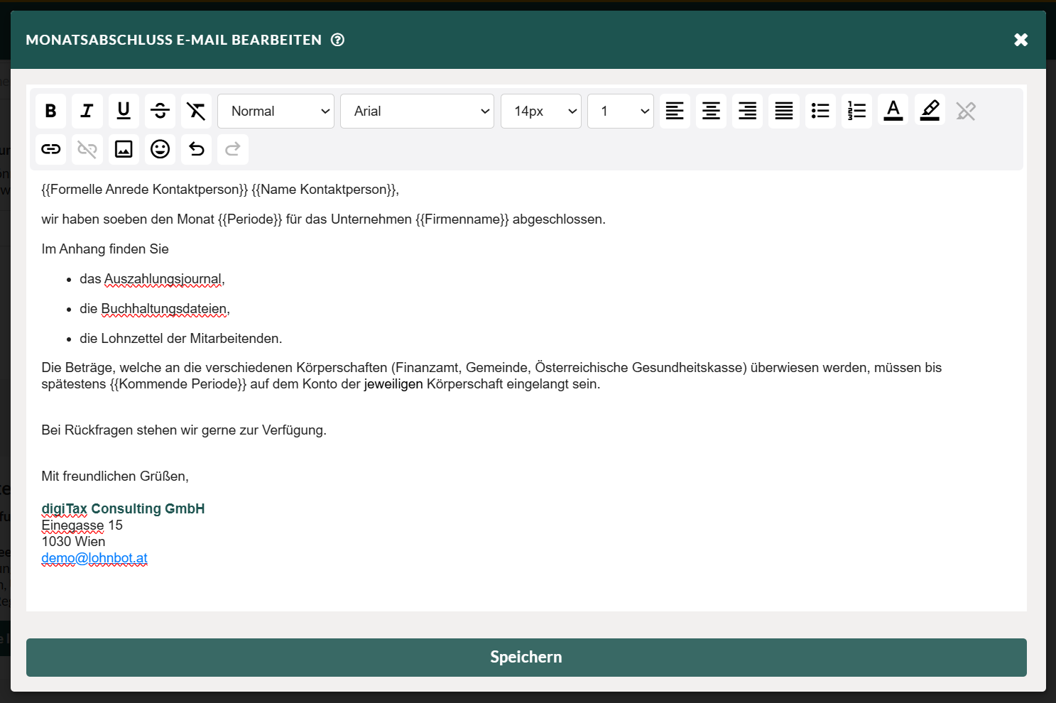Insert a bulleted list
1056x703 pixels.
coord(820,111)
